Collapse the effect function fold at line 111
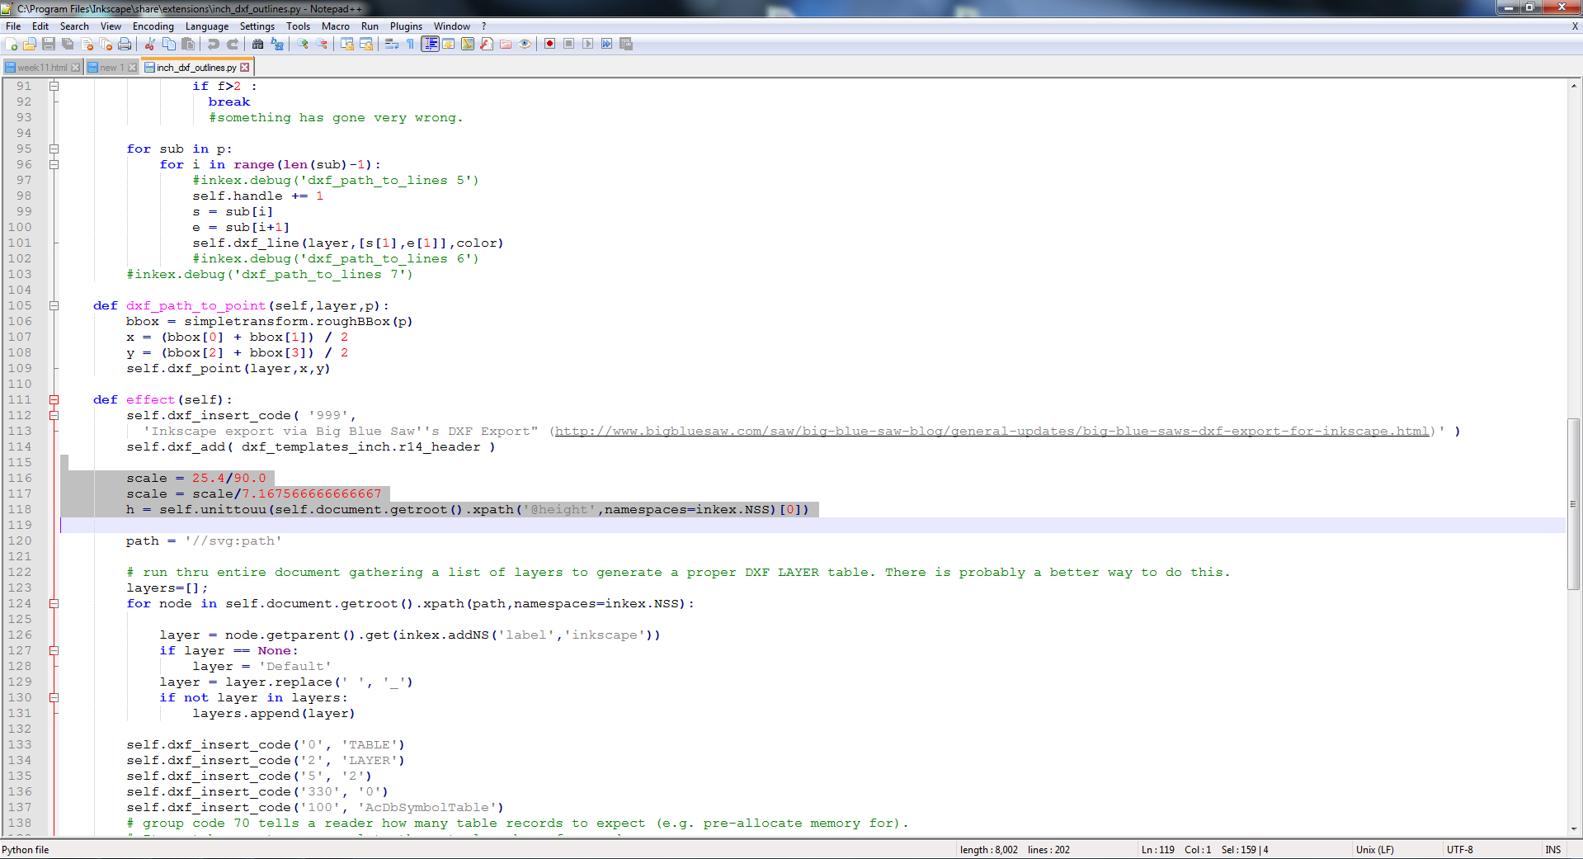This screenshot has width=1583, height=859. pos(54,400)
